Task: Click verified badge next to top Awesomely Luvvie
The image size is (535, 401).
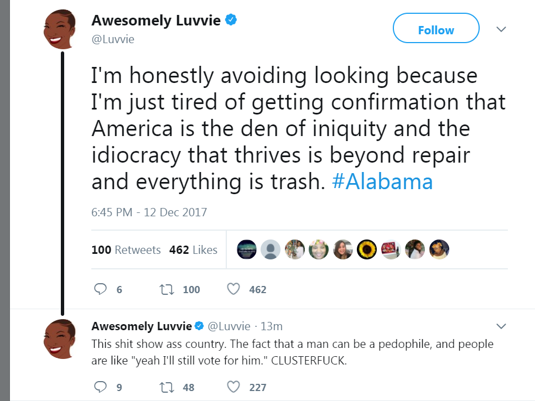Action: (231, 20)
